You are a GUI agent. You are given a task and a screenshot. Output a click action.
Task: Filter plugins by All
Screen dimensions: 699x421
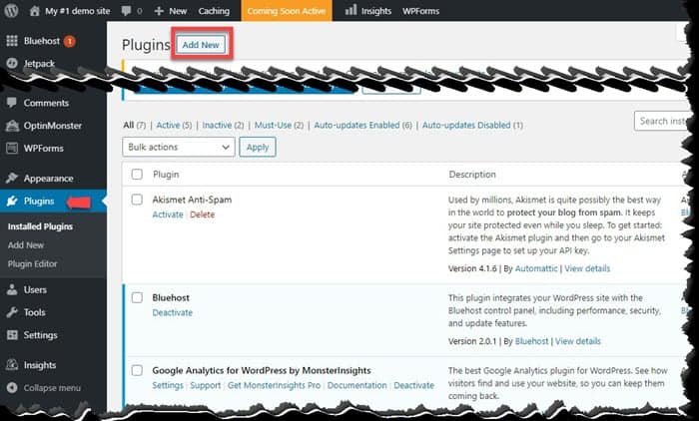pyautogui.click(x=129, y=125)
